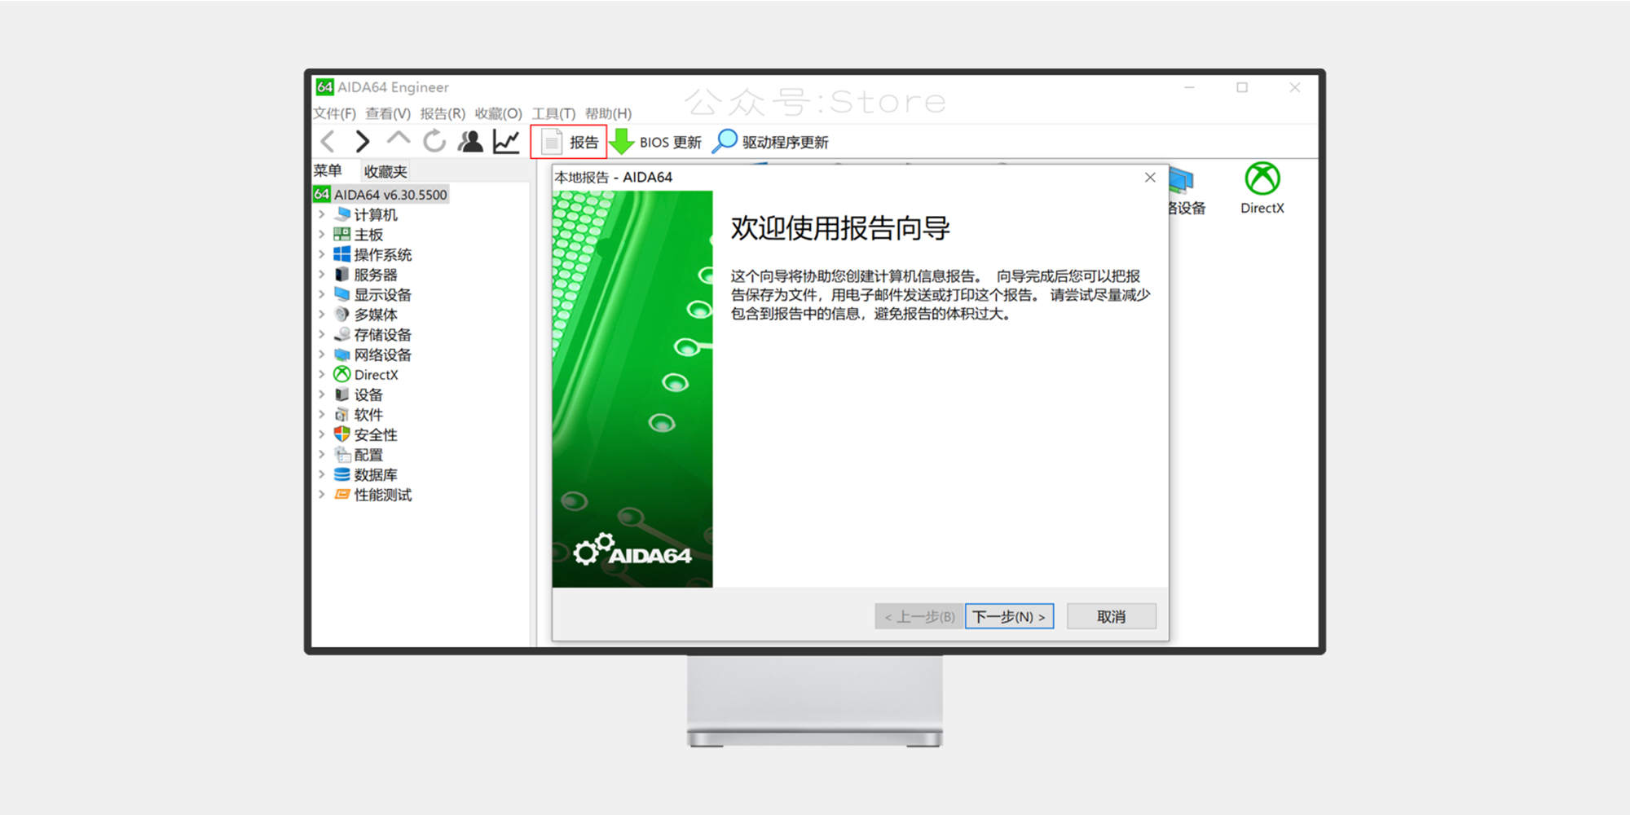Switch to the 收藏夹 tab
The height and width of the screenshot is (815, 1630).
click(x=385, y=171)
